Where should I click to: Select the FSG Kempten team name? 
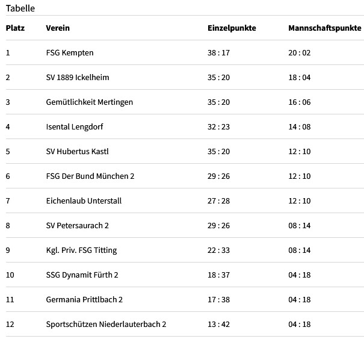click(70, 53)
